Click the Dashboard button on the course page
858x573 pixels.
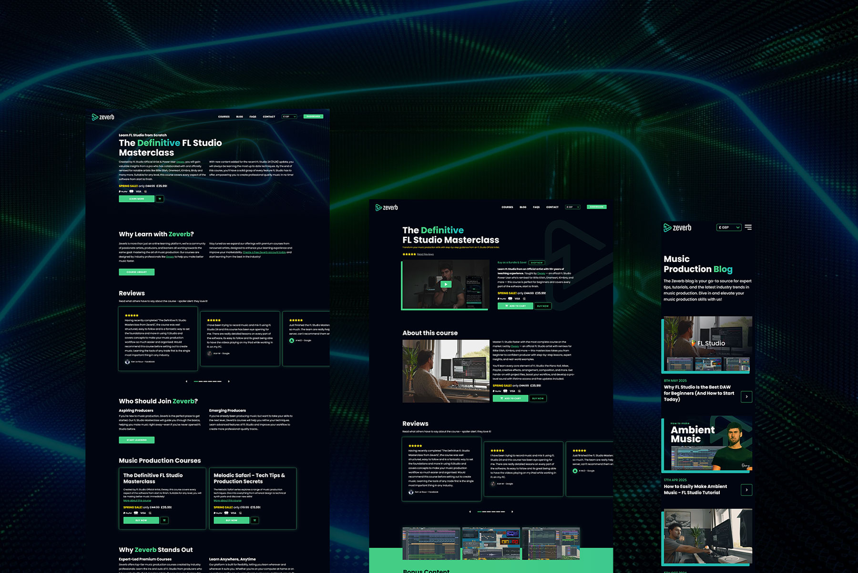pyautogui.click(x=597, y=207)
